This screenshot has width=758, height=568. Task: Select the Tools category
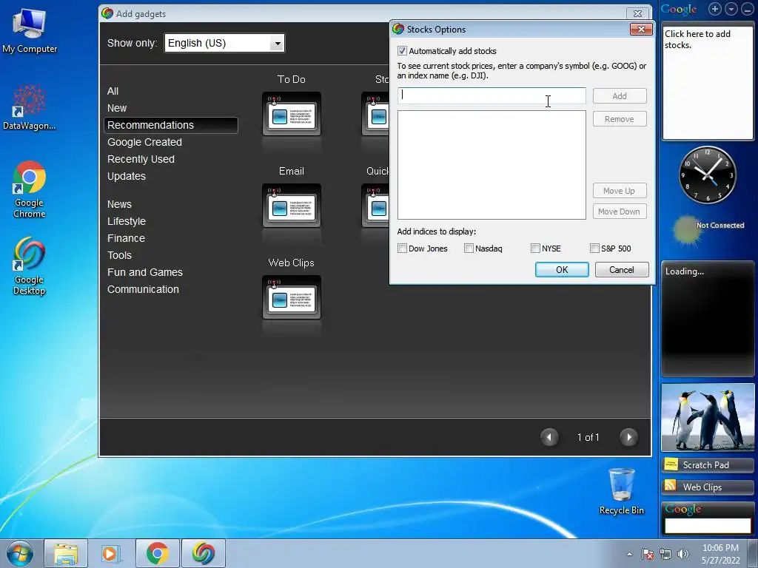[119, 255]
